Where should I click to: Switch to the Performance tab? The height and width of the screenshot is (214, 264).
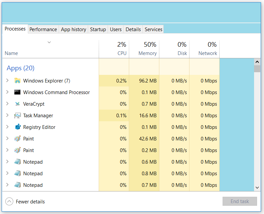43,29
